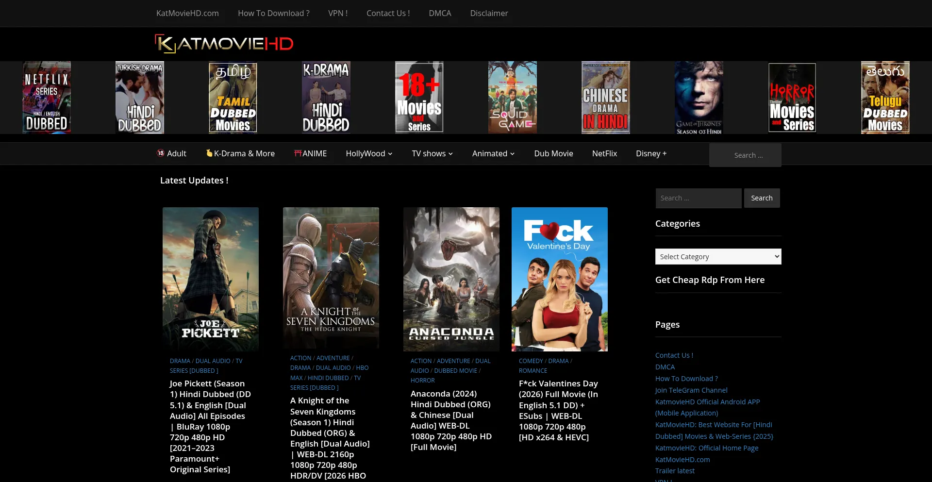Open Tamil Dubbed Movies banner

click(x=233, y=97)
